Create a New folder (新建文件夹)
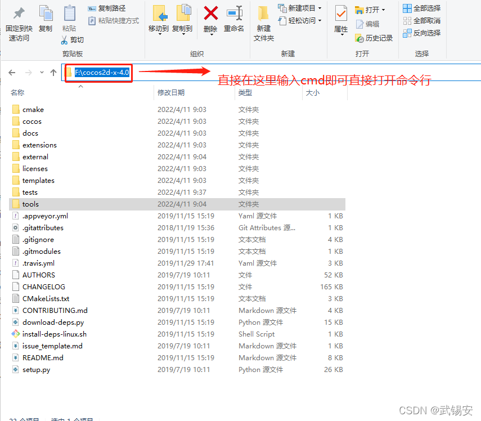The width and height of the screenshot is (481, 421). pos(264,23)
